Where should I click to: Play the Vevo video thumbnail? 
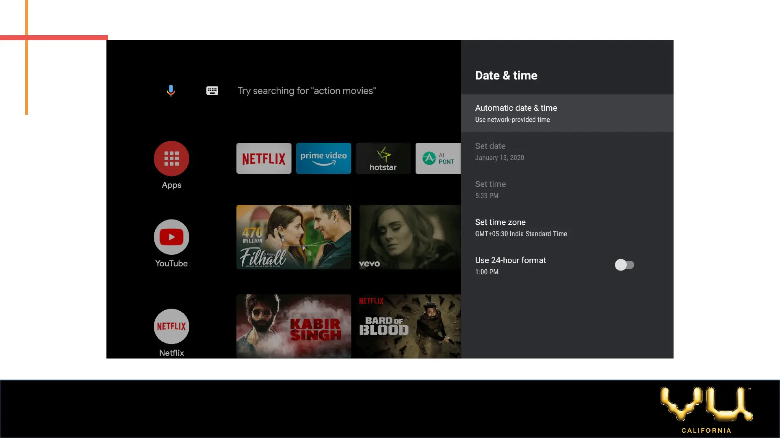tap(409, 237)
